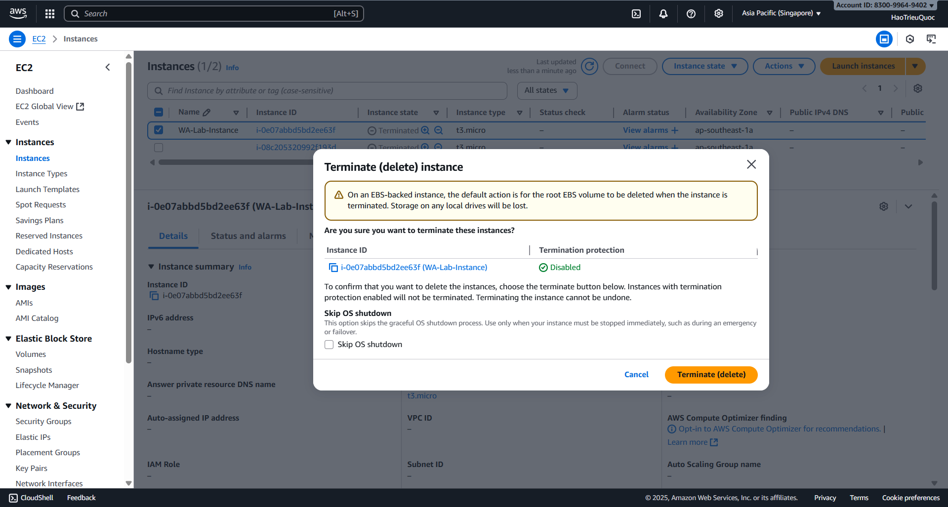Open the Help icon in the top bar
Image resolution: width=948 pixels, height=507 pixels.
691,13
